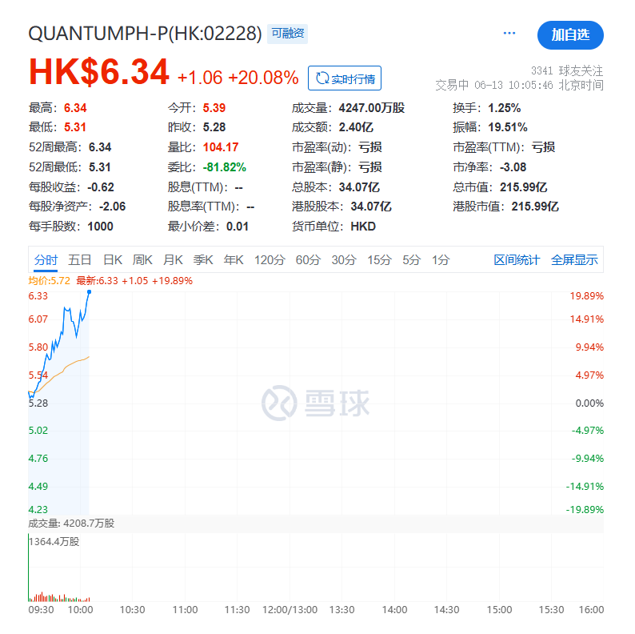Click 成交额 2.40亿 value
The width and height of the screenshot is (635, 634).
(x=356, y=127)
